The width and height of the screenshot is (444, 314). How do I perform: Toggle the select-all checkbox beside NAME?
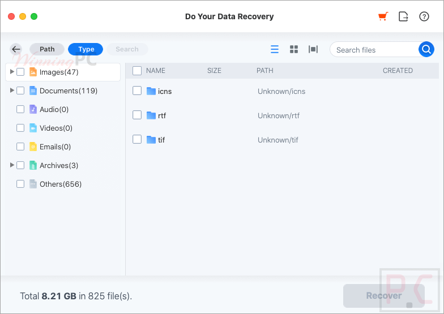click(137, 71)
